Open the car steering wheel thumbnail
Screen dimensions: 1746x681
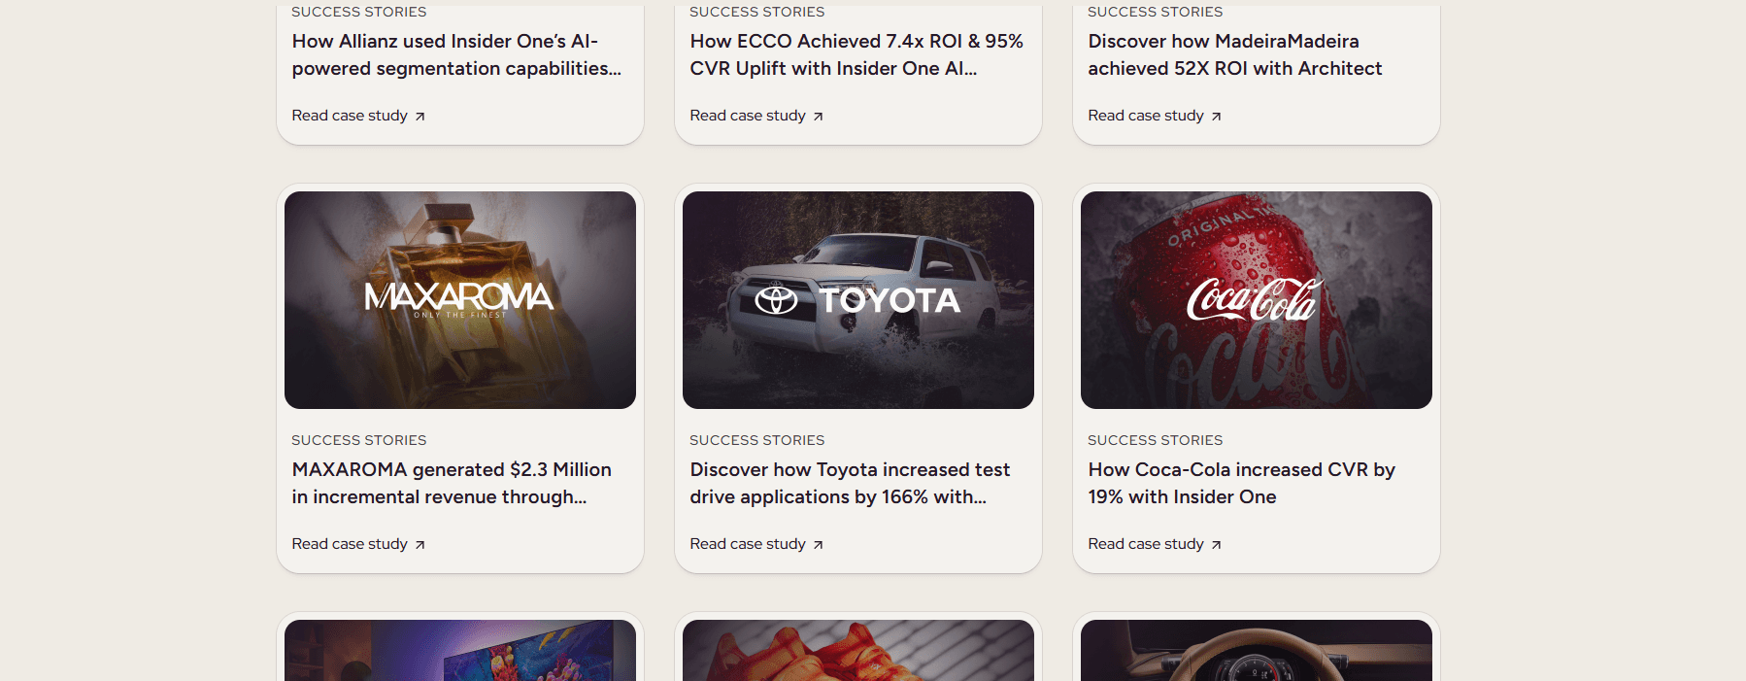1257,650
